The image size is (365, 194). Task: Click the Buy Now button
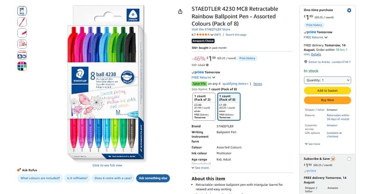[327, 100]
